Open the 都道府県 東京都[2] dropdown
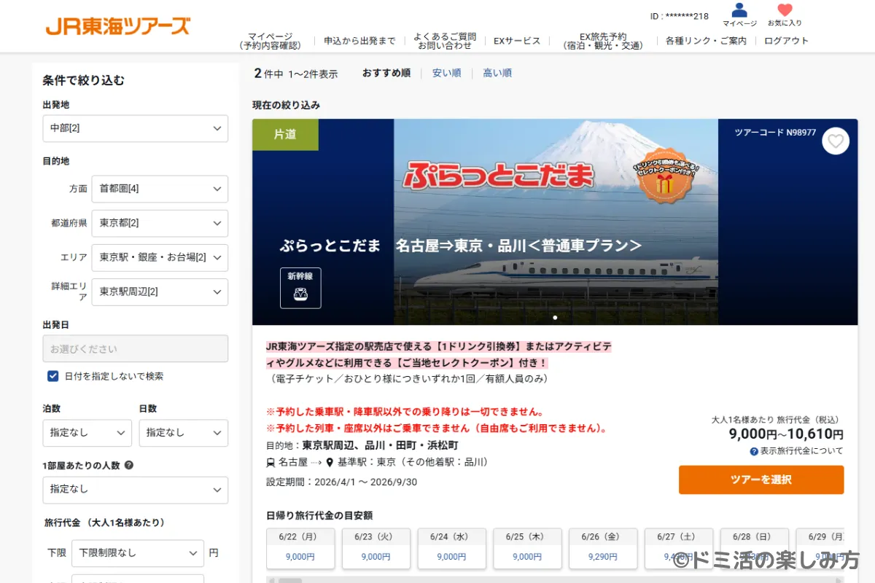Screen dimensions: 875x583 coord(160,223)
